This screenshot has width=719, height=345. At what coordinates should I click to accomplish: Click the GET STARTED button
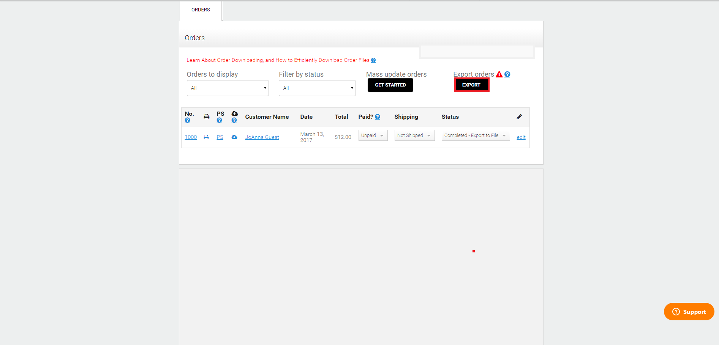pyautogui.click(x=390, y=85)
